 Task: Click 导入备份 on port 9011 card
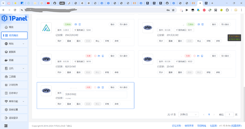pyautogui.click(x=225, y=24)
